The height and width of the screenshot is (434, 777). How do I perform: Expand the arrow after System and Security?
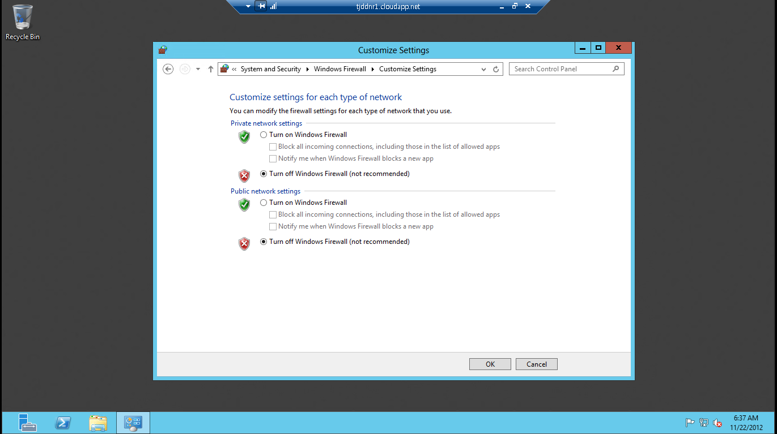308,69
